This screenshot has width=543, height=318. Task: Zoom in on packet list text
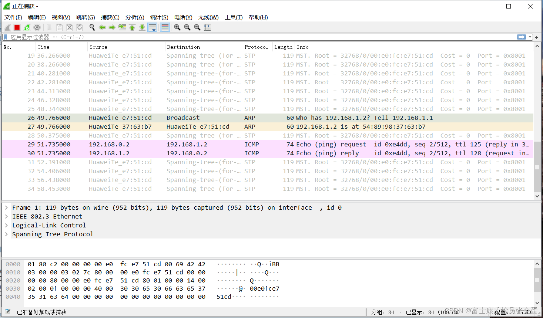click(177, 27)
